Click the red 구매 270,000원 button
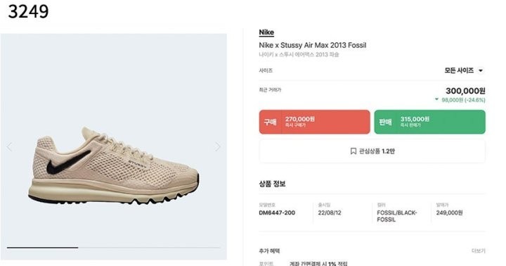The width and height of the screenshot is (506, 266). click(x=315, y=122)
